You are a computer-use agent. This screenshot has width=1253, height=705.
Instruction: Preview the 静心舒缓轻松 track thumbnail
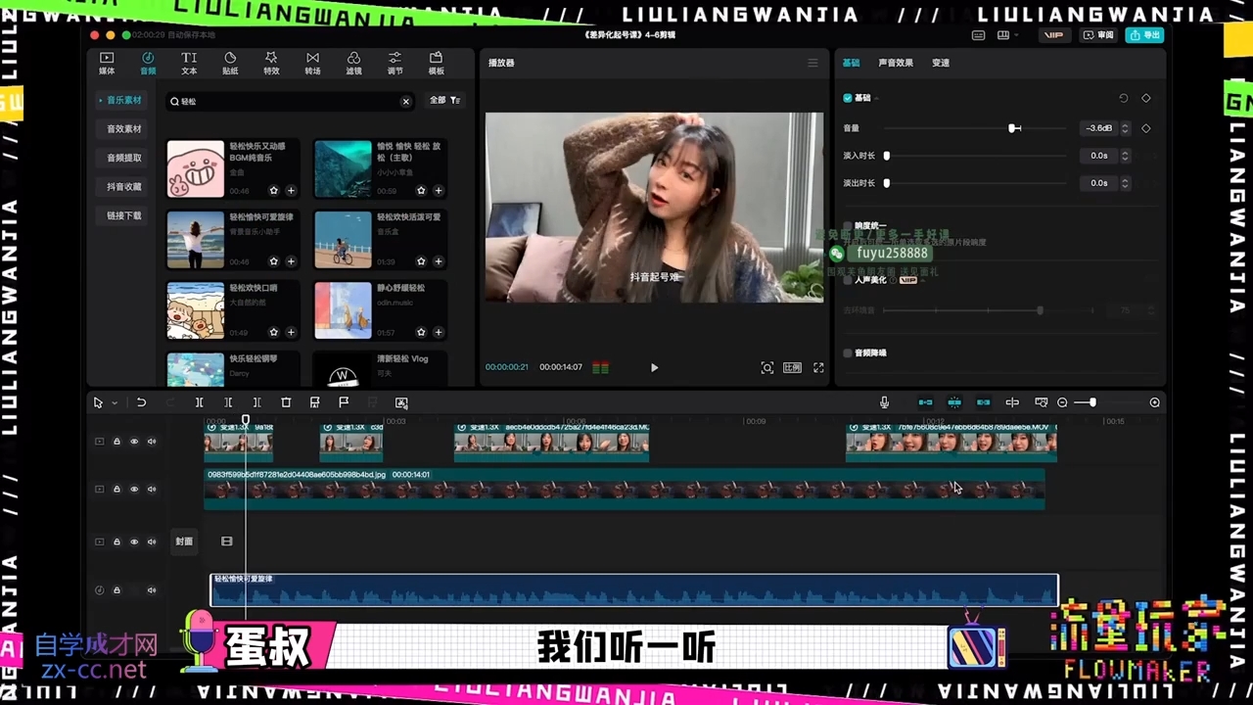(343, 310)
